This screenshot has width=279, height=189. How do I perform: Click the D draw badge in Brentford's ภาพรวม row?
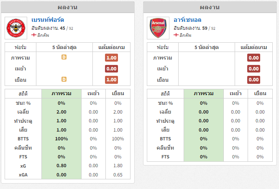[x=64, y=57]
